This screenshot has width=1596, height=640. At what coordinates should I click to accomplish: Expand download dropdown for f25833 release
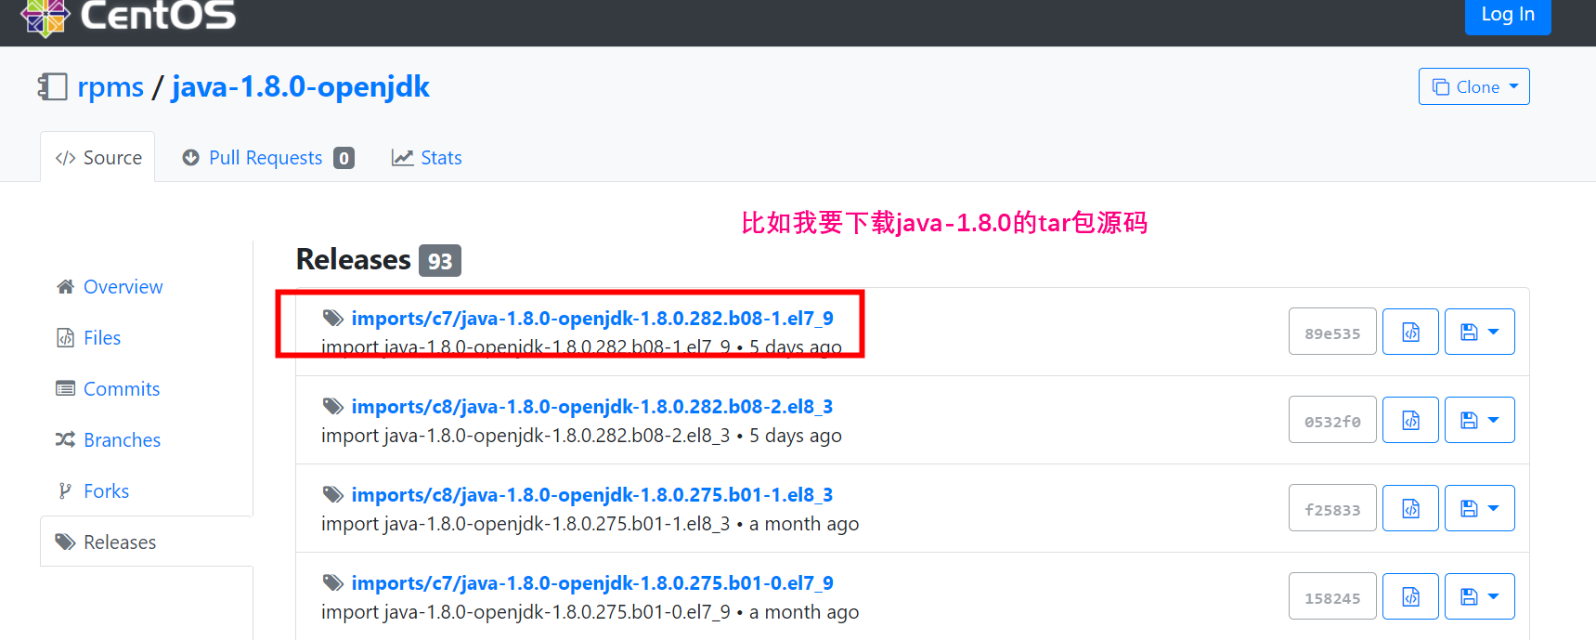tap(1480, 508)
